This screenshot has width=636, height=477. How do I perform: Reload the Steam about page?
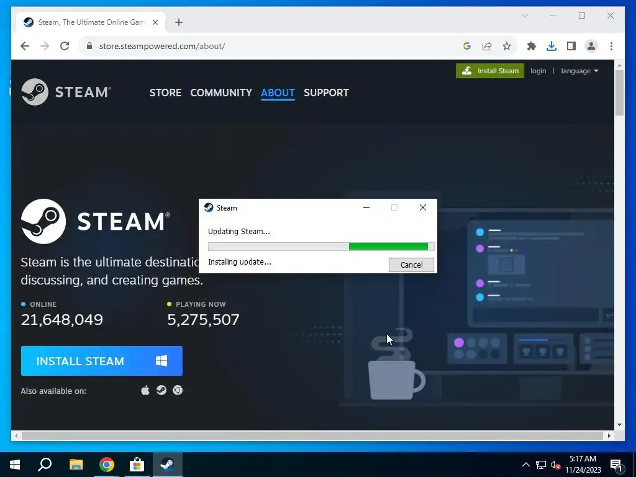click(x=65, y=46)
